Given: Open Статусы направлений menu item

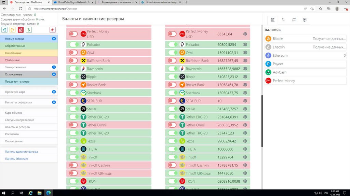Looking at the screenshot, I should (29, 120).
